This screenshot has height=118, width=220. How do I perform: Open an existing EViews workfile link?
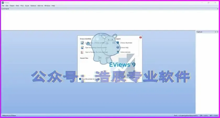(x=96, y=48)
